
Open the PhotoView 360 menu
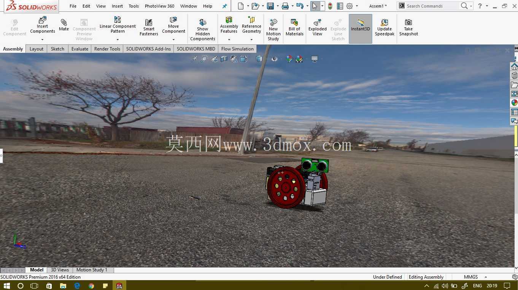click(x=159, y=6)
